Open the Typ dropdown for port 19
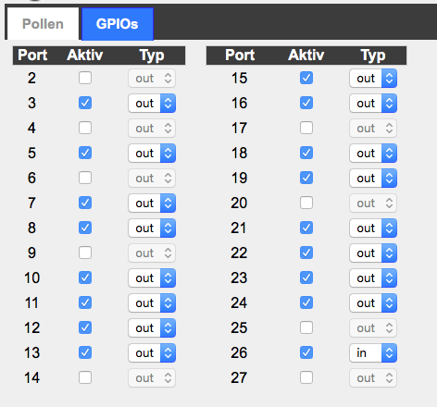Image resolution: width=437 pixels, height=407 pixels. [x=373, y=178]
